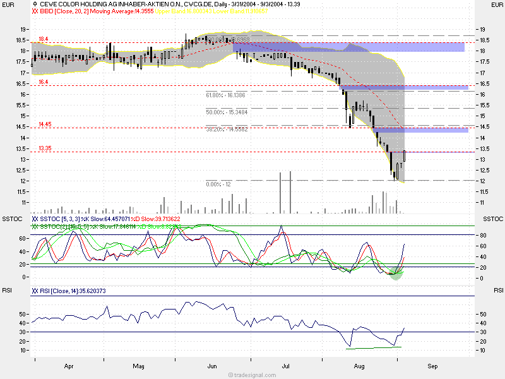
Task: Select the '0.00% - 12' Fibonacci label
Action: click(218, 184)
